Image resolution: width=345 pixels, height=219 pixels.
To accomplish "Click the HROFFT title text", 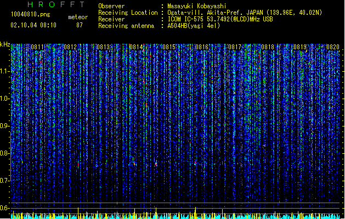I will tap(56, 4).
